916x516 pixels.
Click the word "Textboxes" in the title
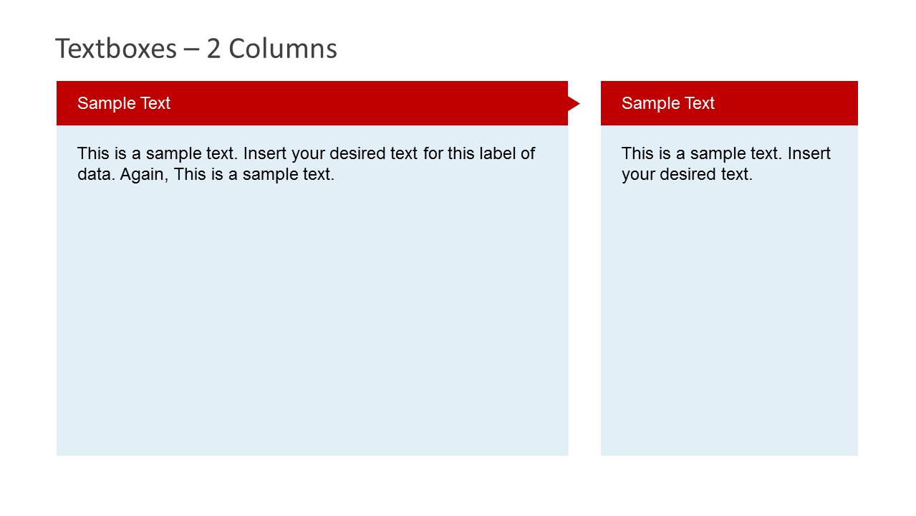116,49
